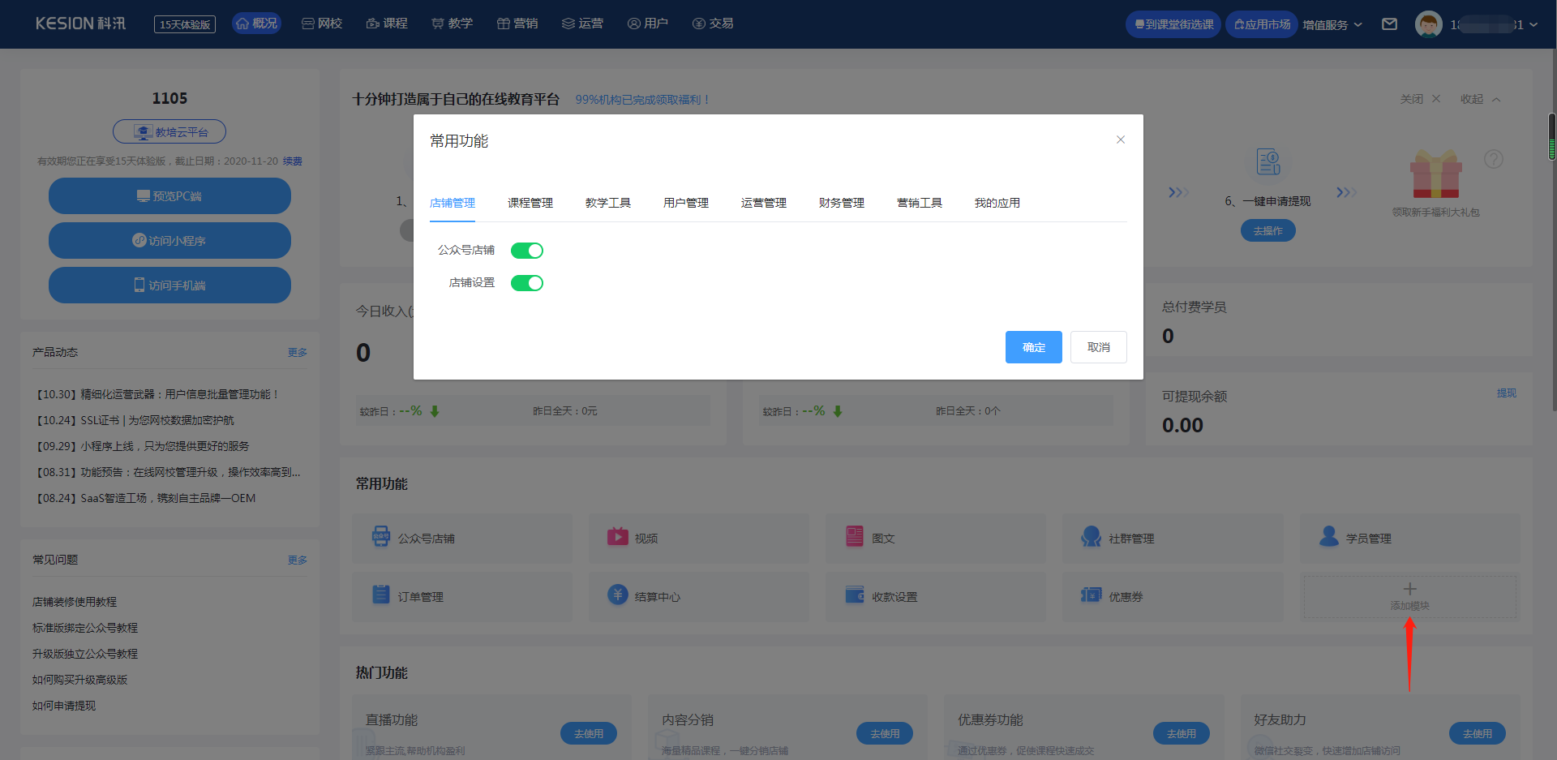The image size is (1557, 760).
Task: Open 应用市场 button
Action: [x=1262, y=24]
